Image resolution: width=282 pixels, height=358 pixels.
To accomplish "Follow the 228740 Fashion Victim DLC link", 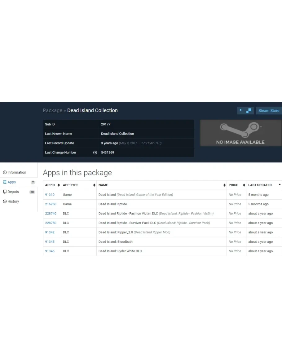I will 51,214.
